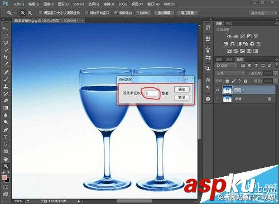
Task: Select the Pen tool
Action: [6, 130]
